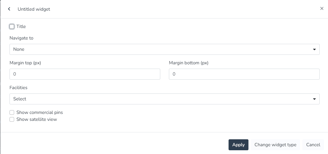Click the Untitled widget header title
The width and height of the screenshot is (328, 154).
tap(34, 9)
